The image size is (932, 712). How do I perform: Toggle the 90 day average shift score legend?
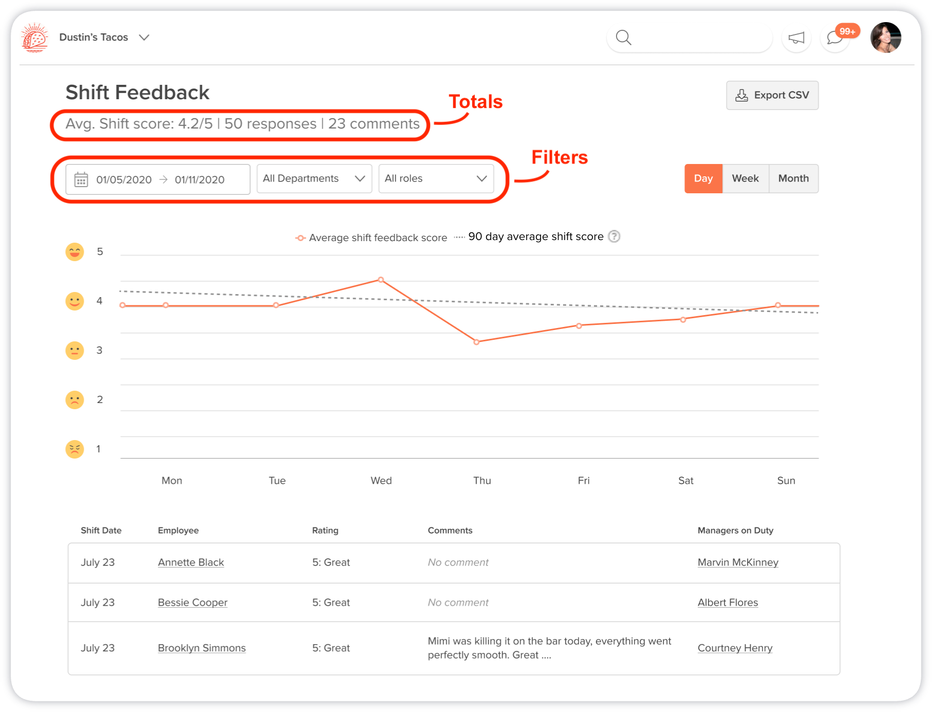click(529, 236)
